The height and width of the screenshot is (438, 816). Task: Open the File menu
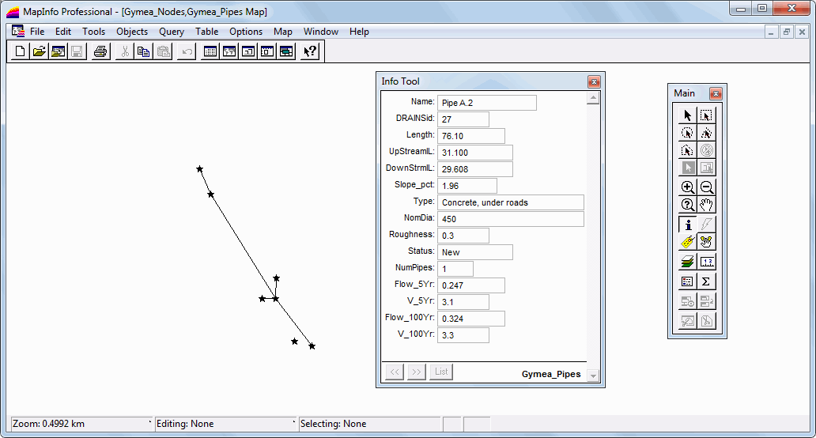coord(37,32)
